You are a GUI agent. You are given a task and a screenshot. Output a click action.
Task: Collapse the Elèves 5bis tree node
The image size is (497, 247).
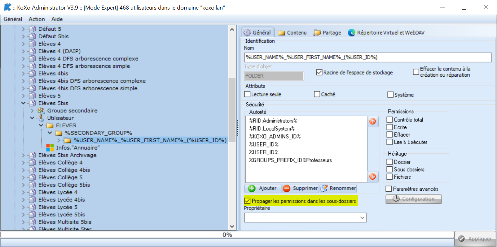click(23, 103)
